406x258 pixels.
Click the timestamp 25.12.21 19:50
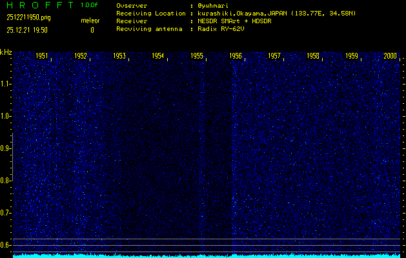pos(27,30)
